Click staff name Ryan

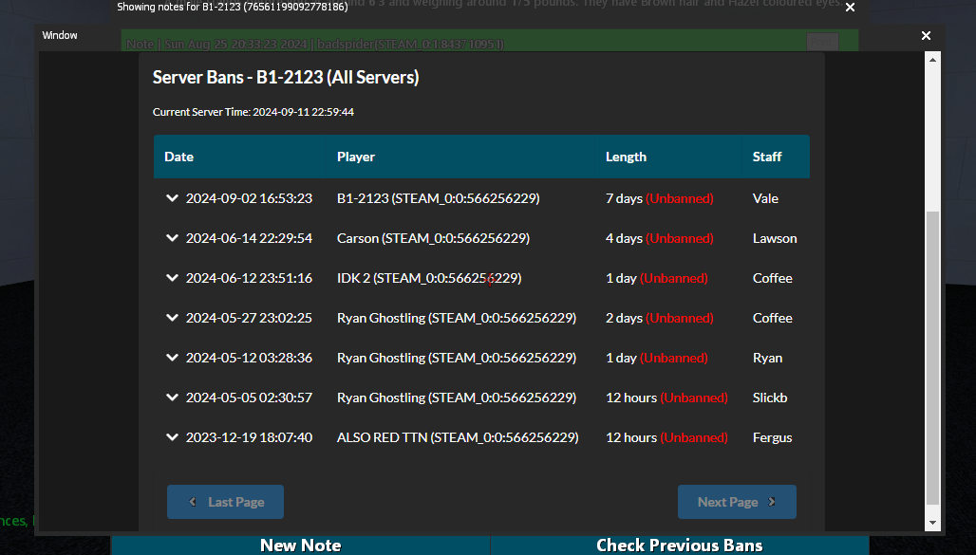click(x=767, y=358)
